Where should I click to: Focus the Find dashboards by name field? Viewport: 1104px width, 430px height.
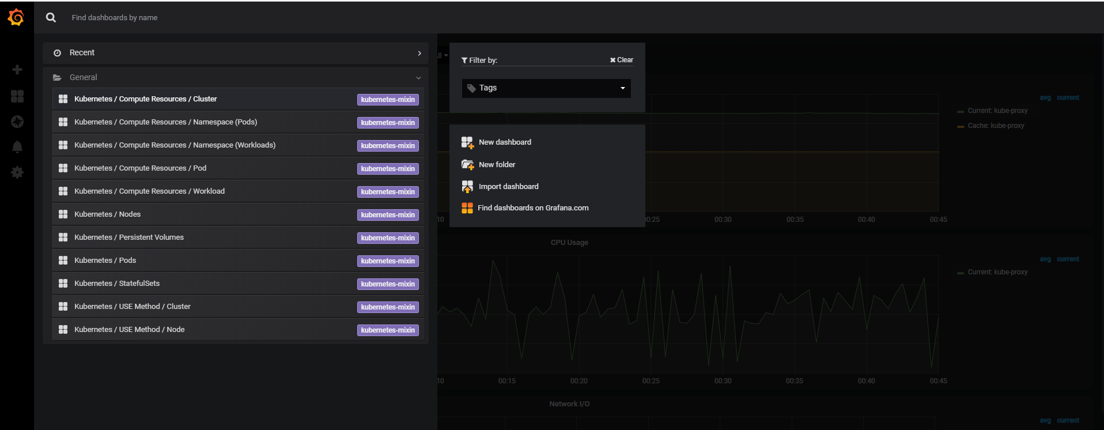click(114, 18)
